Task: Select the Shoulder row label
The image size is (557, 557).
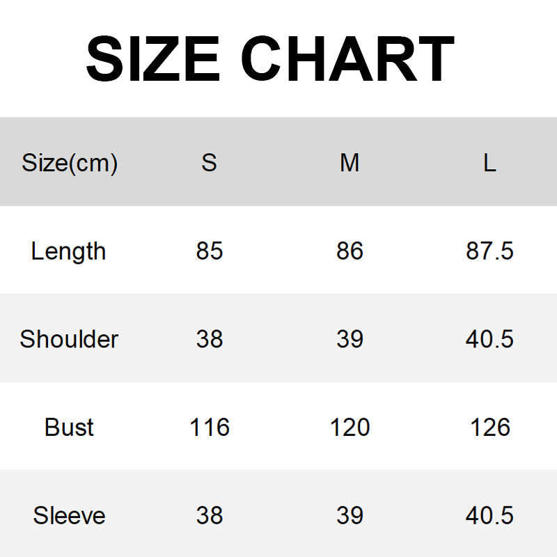Action: 69,339
